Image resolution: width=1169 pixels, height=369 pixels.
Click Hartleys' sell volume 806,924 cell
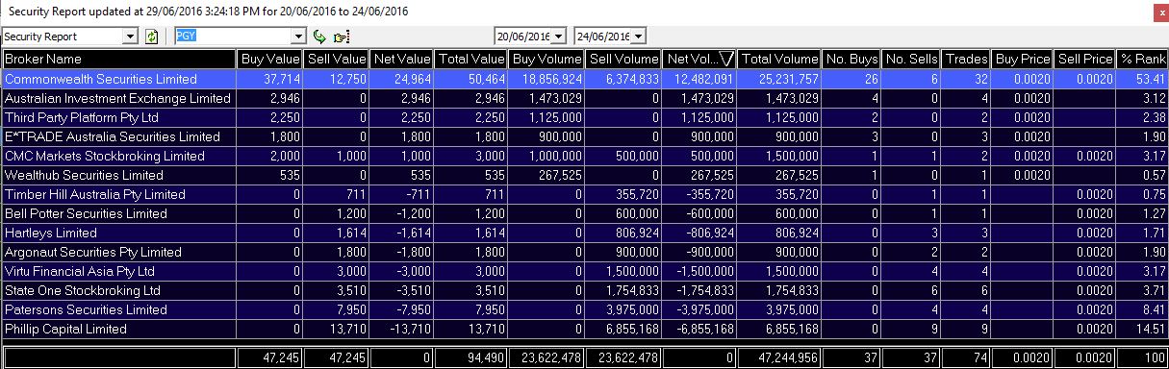coord(623,233)
